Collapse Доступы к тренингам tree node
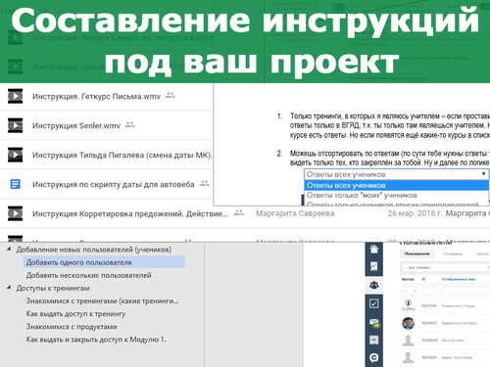 coord(9,288)
